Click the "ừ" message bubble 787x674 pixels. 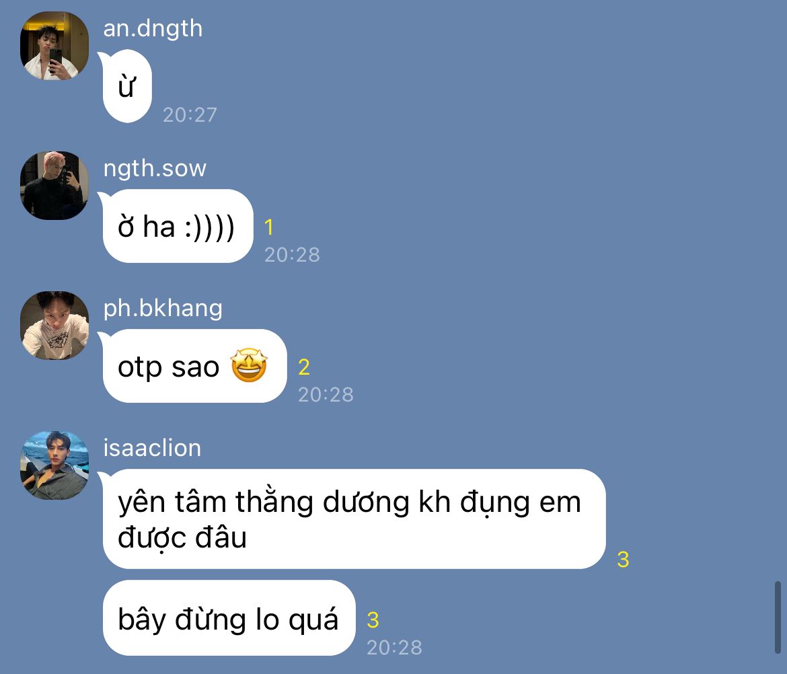[x=127, y=86]
